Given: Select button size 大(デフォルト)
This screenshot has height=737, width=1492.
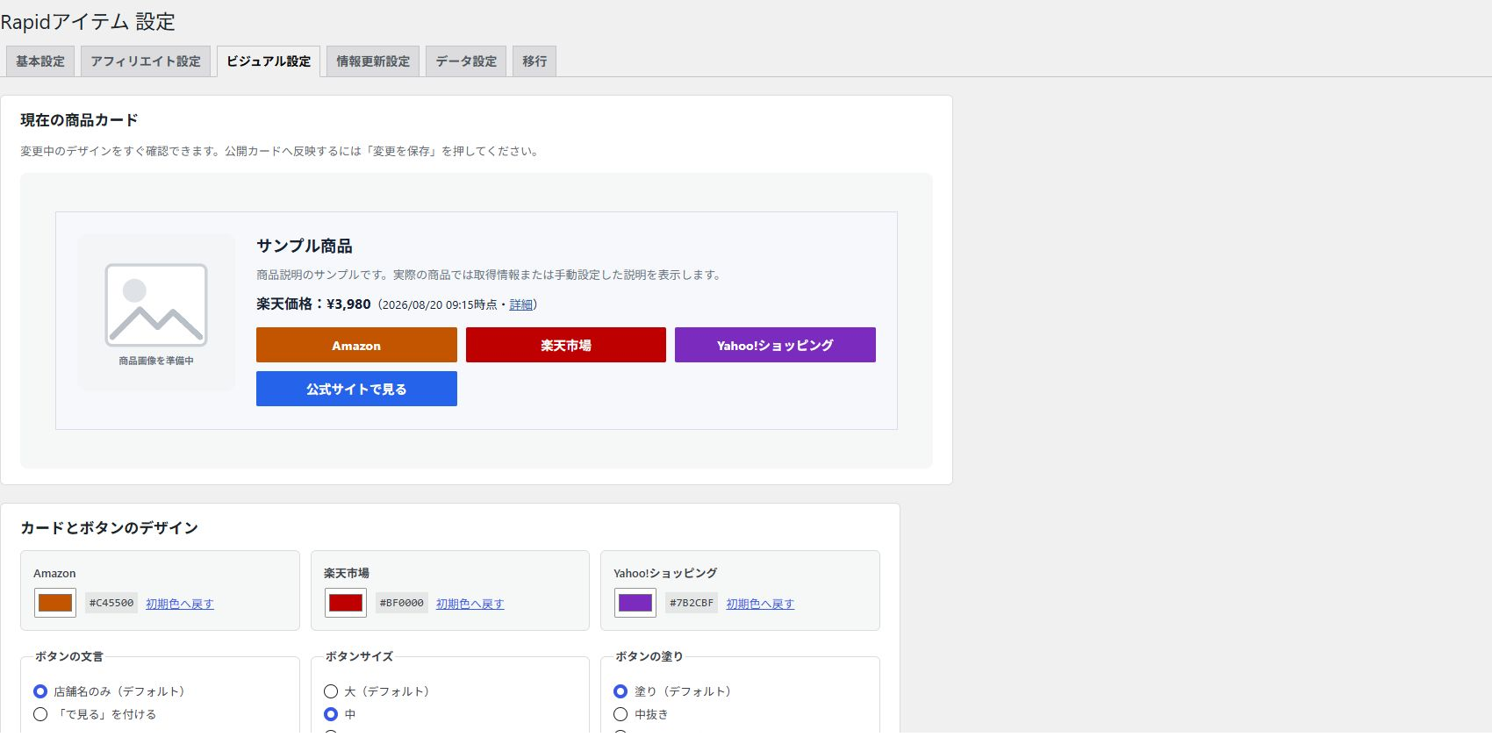Looking at the screenshot, I should [331, 691].
